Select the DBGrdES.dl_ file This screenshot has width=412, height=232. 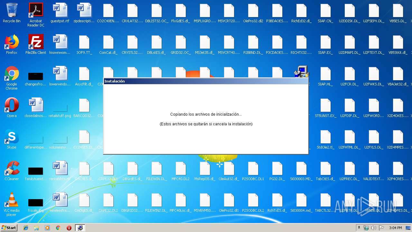pos(132,171)
